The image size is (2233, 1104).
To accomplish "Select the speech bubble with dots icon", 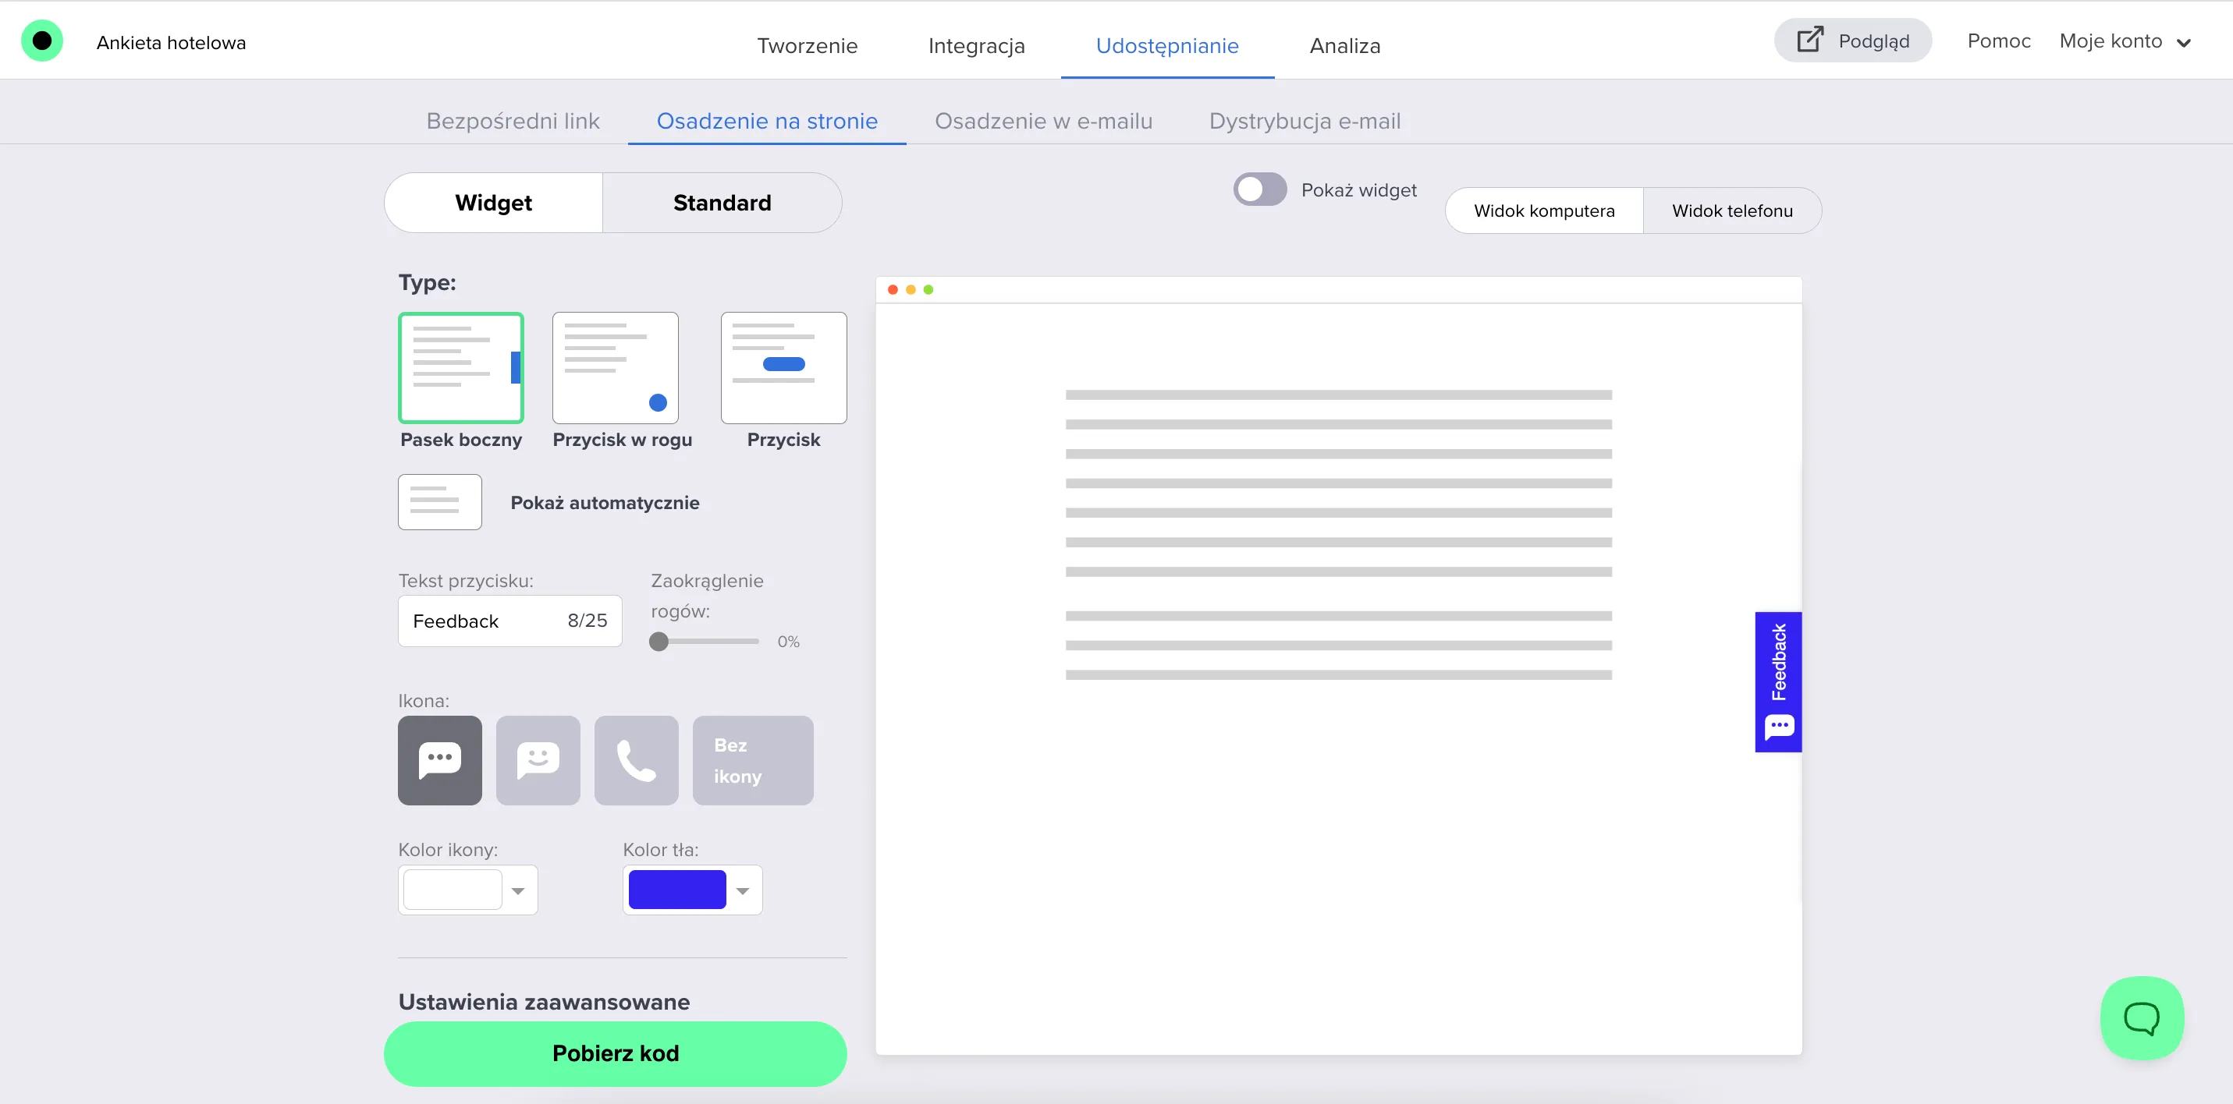I will (x=439, y=760).
